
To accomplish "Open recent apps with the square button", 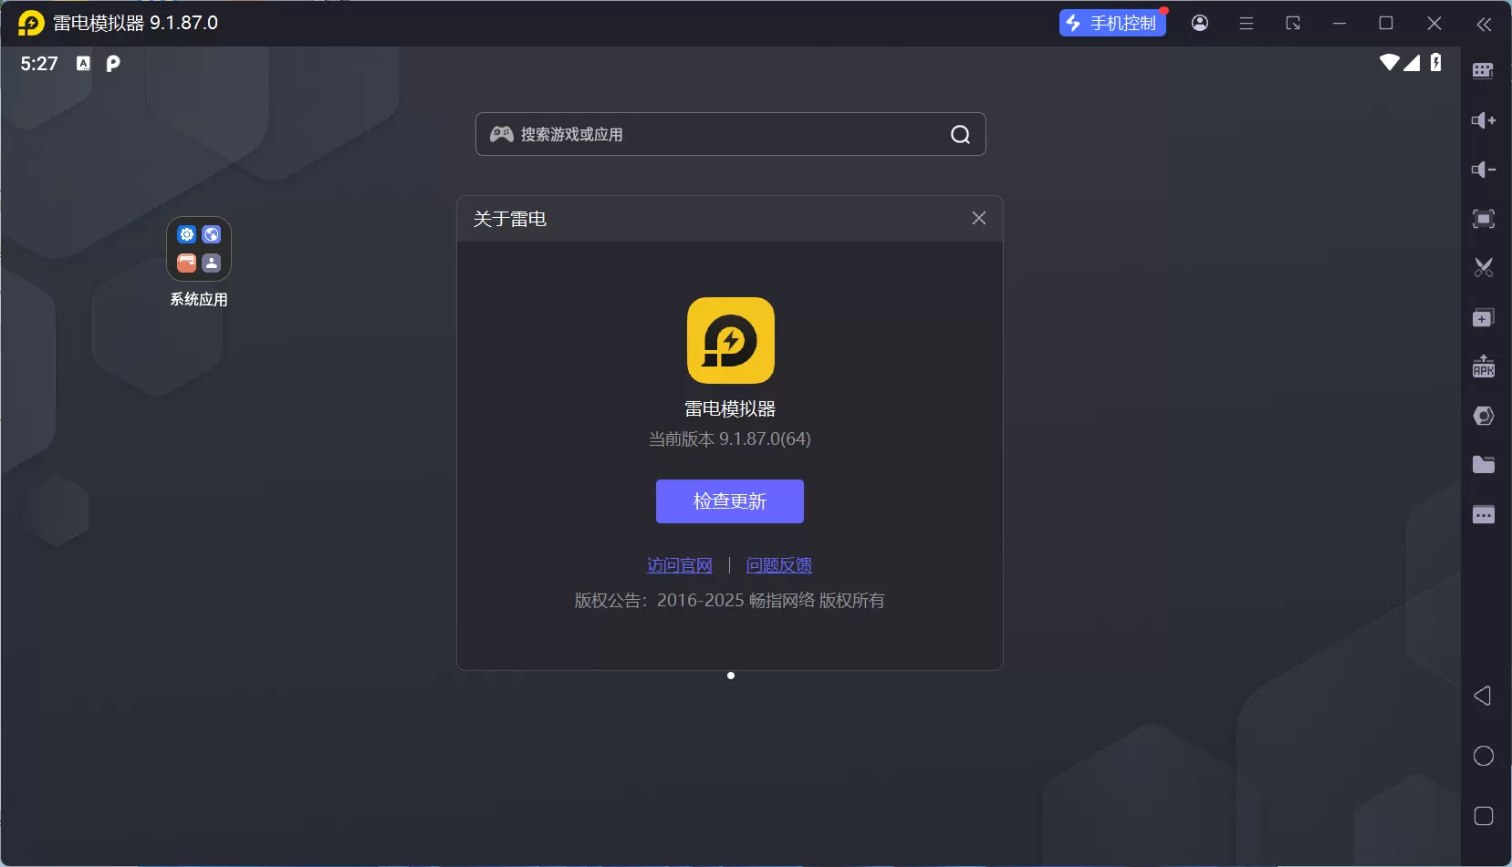I will tap(1484, 817).
